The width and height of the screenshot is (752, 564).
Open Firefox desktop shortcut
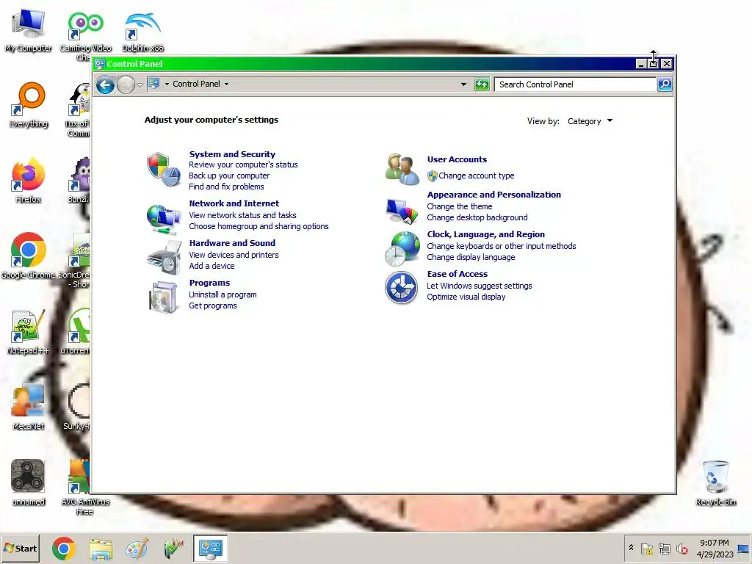coord(29,181)
